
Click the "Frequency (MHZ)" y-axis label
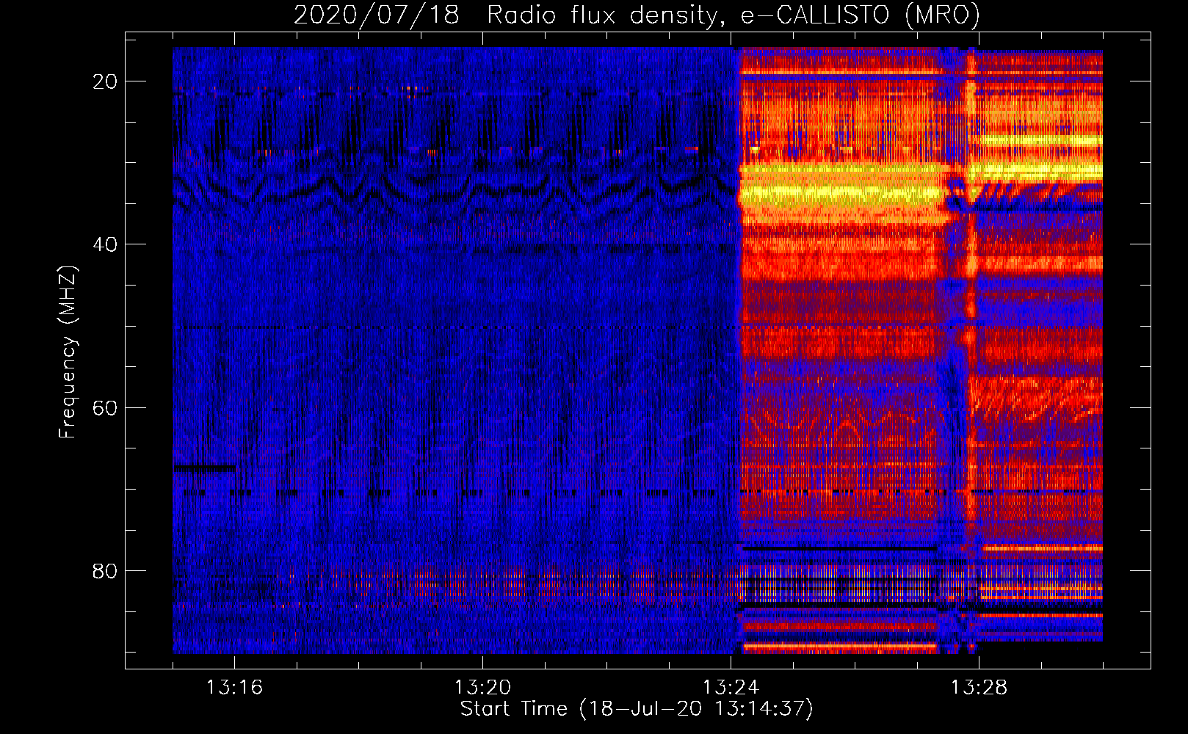(x=68, y=352)
